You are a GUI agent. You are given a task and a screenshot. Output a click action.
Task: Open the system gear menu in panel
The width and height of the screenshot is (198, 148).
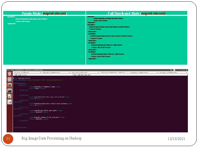(x=187, y=70)
